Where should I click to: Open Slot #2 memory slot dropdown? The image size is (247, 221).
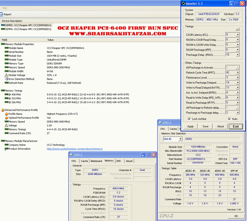tap(180, 139)
